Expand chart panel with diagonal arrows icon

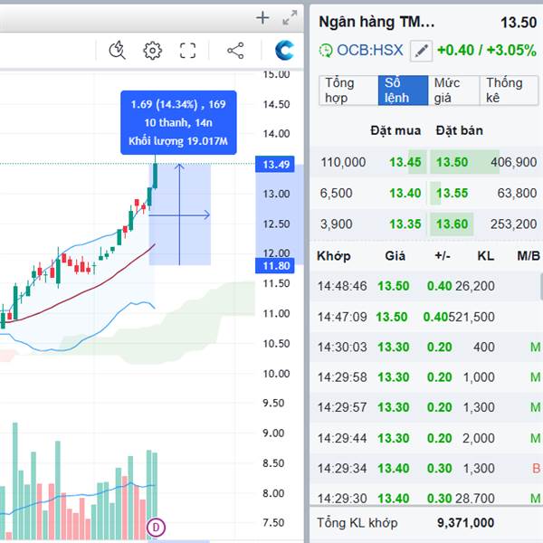(290, 18)
